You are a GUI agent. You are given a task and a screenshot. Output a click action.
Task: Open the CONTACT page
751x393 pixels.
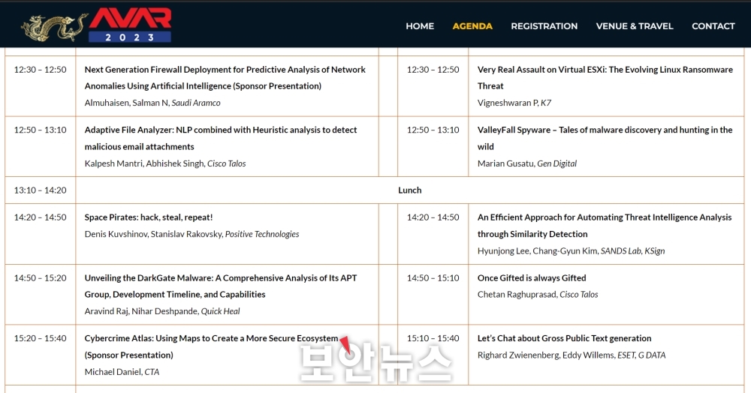click(713, 26)
